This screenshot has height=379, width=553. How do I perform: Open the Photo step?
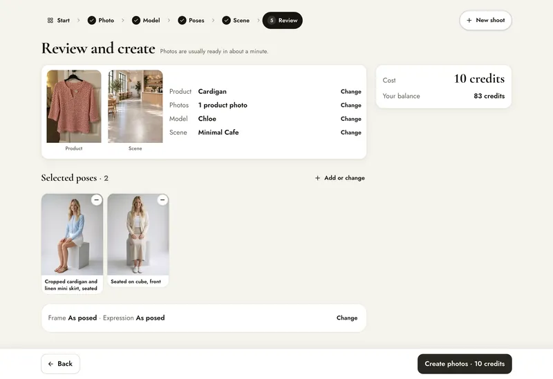click(101, 21)
